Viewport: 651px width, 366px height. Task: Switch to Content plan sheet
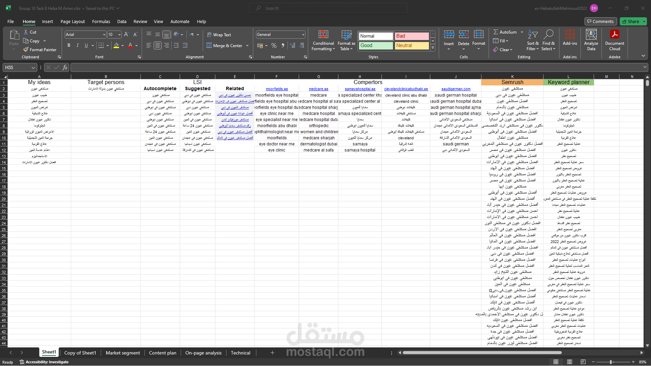click(163, 353)
